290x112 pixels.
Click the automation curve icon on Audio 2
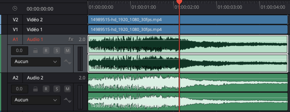point(67,100)
